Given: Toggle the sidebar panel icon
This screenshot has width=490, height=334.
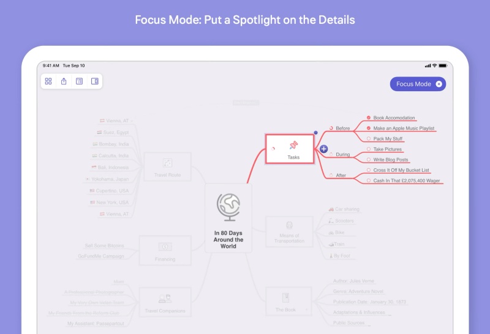Looking at the screenshot, I should click(x=95, y=81).
